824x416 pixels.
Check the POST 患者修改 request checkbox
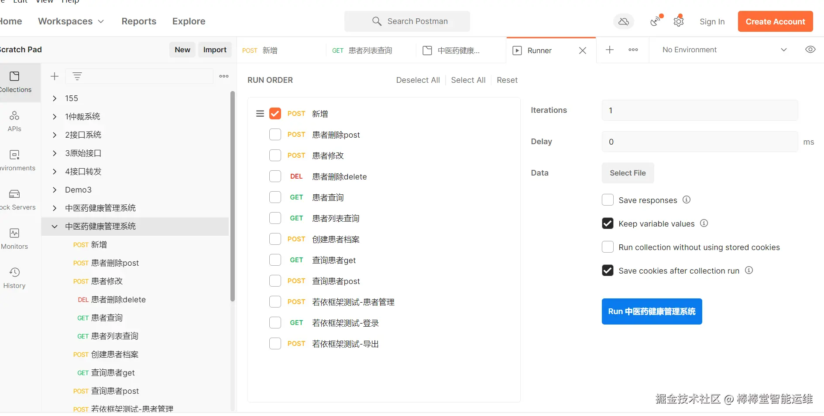pyautogui.click(x=275, y=156)
